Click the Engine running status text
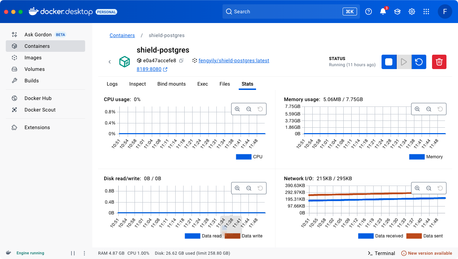458x259 pixels. [30, 253]
